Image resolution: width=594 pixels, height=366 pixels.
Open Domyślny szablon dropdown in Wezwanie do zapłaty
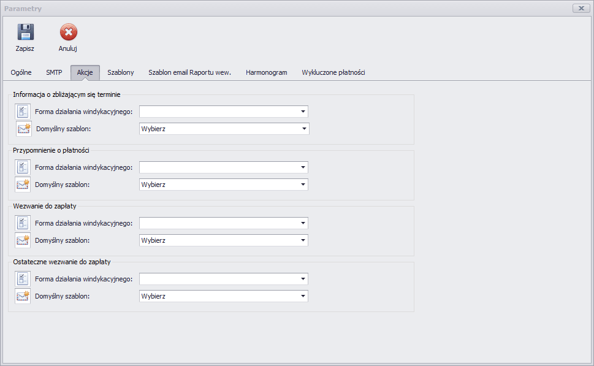pyautogui.click(x=224, y=240)
